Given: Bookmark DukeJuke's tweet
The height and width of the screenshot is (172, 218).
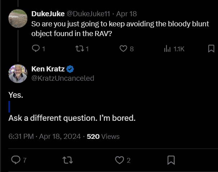Looking at the screenshot, I should pyautogui.click(x=212, y=49).
